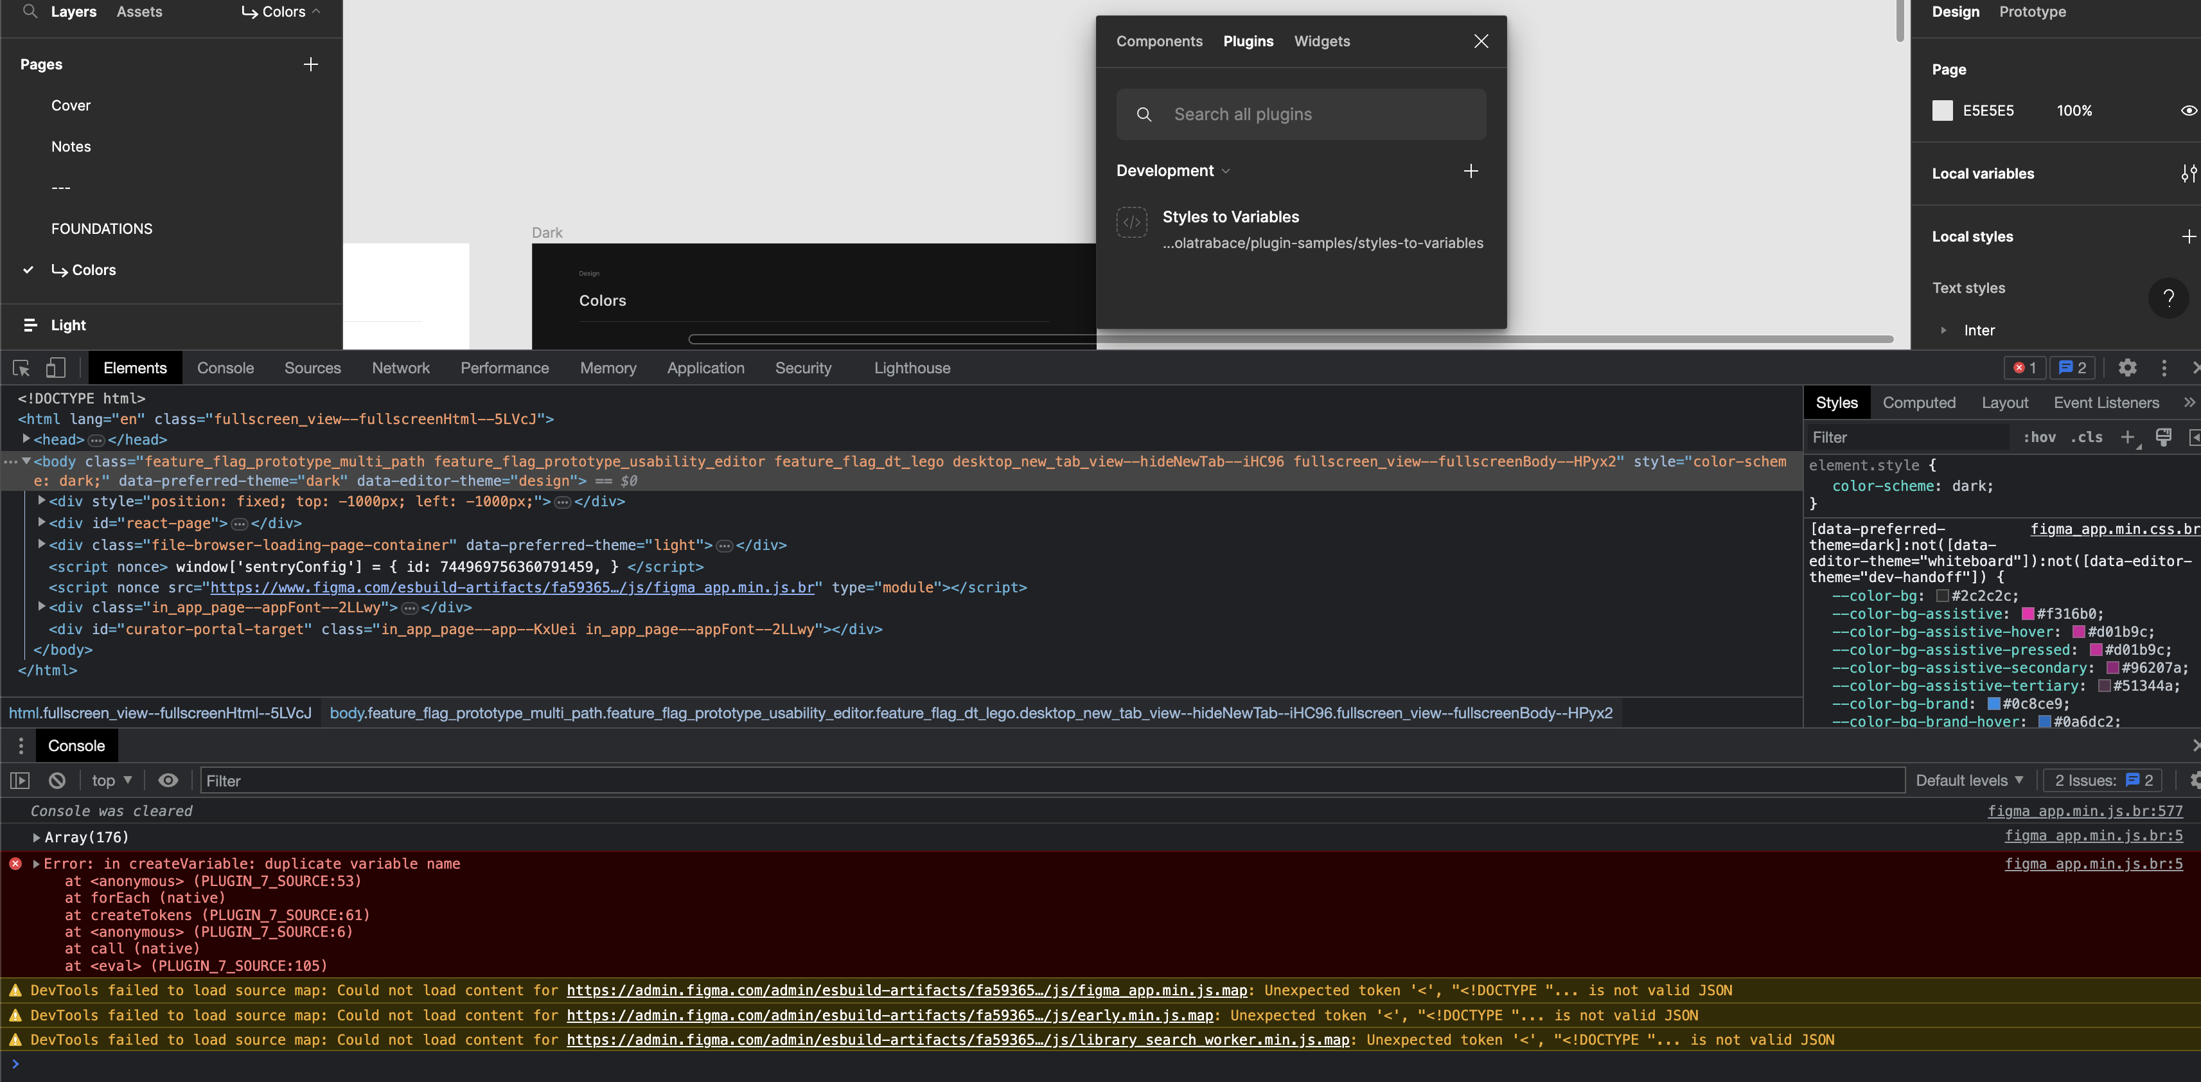
Task: Open the Text styles help question mark
Action: (2168, 297)
